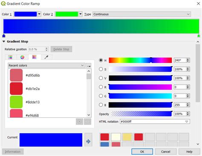Select the color swatches tab
The image size is (202, 156).
35,57
